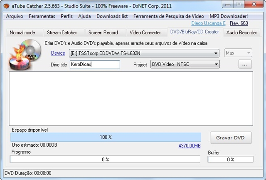Open the Arquivo menu
The image size is (266, 180).
tap(15, 16)
